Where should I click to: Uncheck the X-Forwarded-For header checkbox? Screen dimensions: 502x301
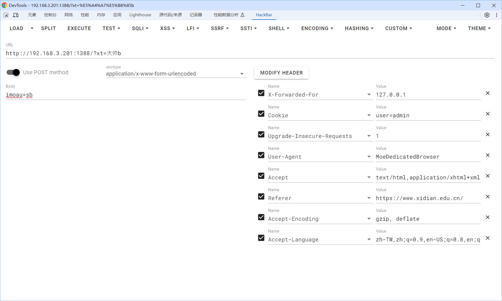click(261, 93)
